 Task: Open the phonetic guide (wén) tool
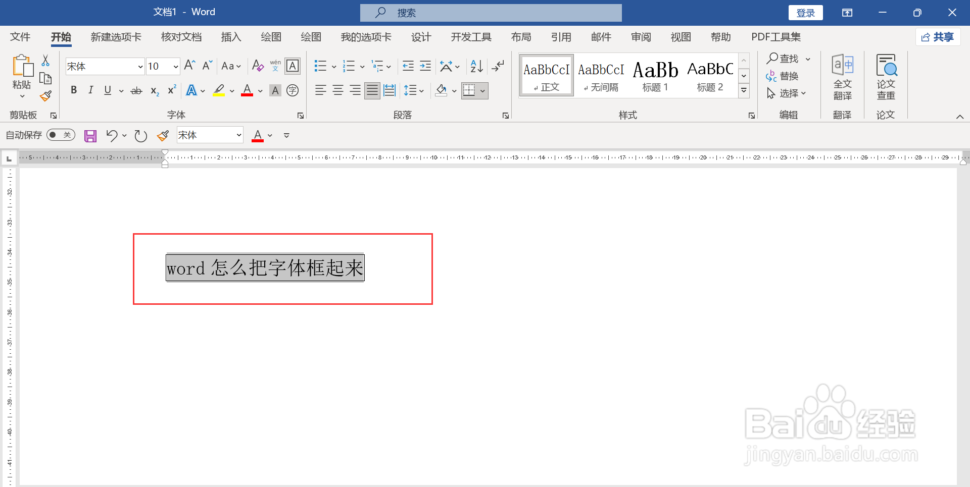point(275,66)
